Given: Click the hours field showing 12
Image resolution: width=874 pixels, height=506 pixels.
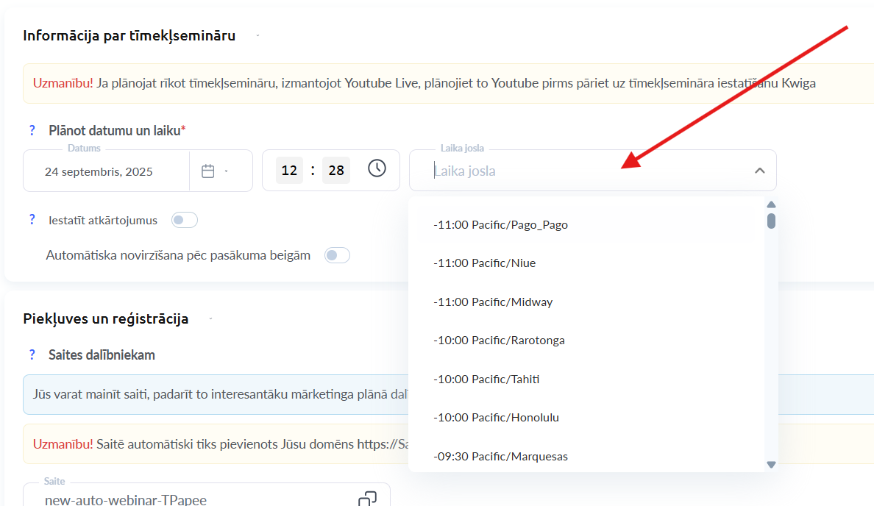Looking at the screenshot, I should (x=289, y=171).
